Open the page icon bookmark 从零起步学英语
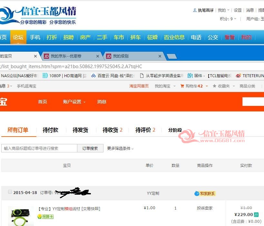The image size is (264, 226). [x=142, y=76]
